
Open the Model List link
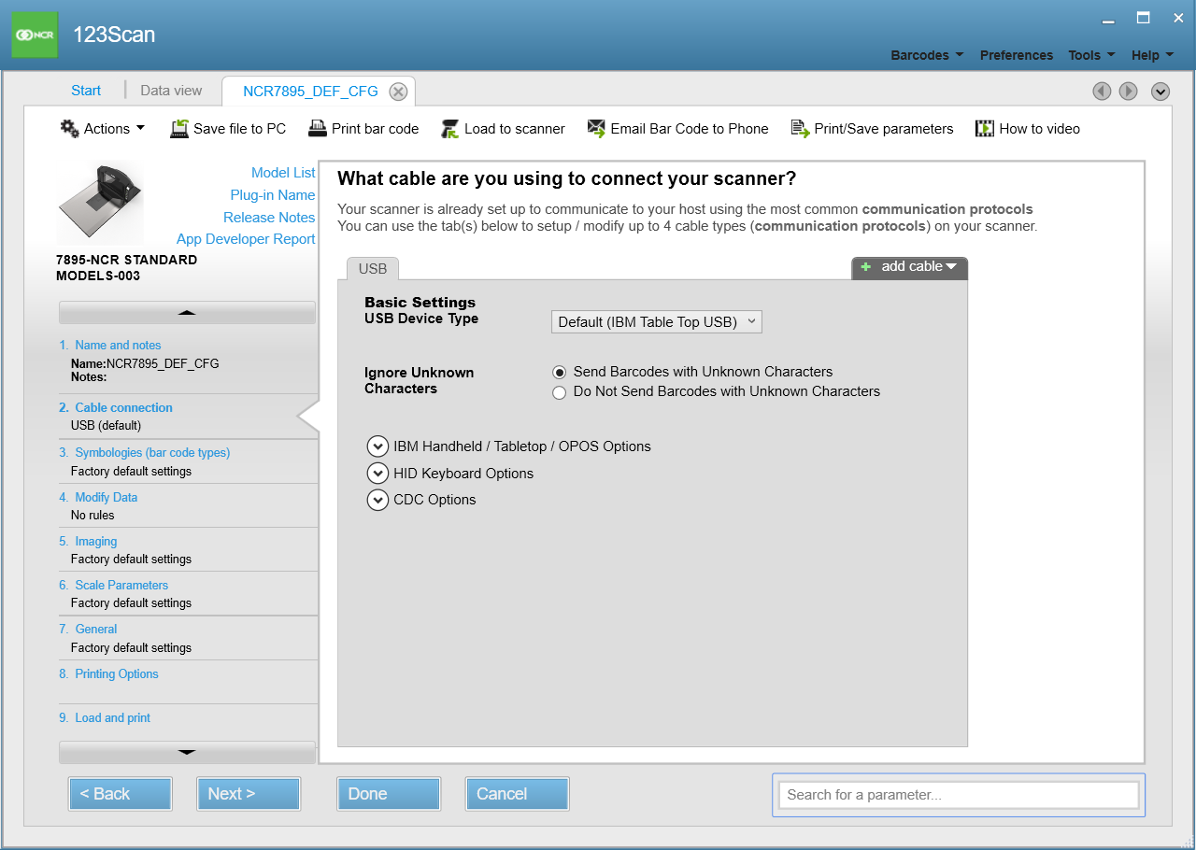pos(283,173)
